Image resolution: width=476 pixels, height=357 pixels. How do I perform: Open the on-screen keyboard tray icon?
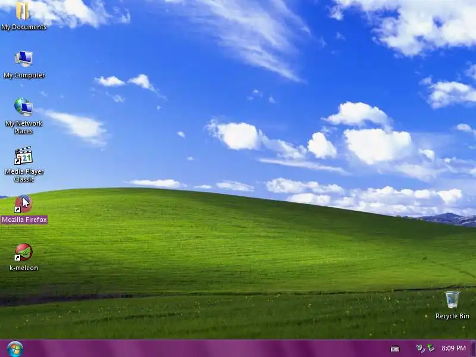[x=395, y=349]
